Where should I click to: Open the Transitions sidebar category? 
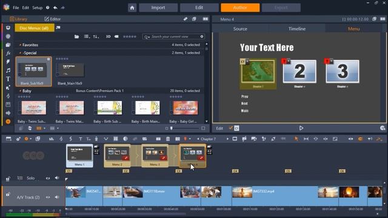pyautogui.click(x=8, y=62)
